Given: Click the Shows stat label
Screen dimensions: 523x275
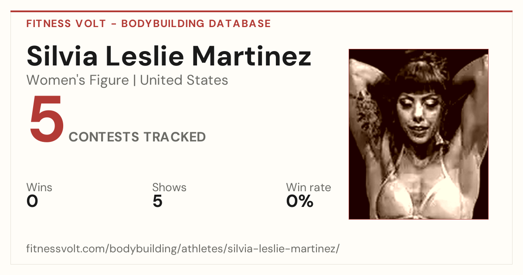Looking at the screenshot, I should 169,188.
